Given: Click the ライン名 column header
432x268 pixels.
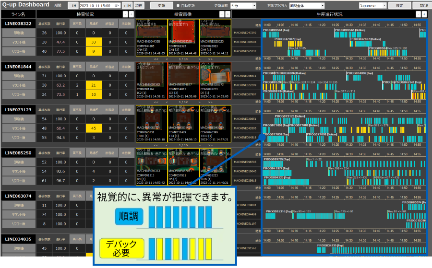Looking at the screenshot, I should (x=18, y=14).
